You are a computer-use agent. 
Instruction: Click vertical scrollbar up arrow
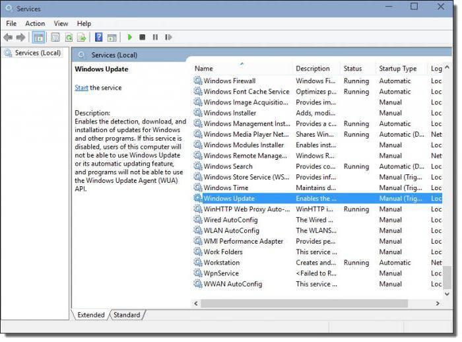coord(447,67)
